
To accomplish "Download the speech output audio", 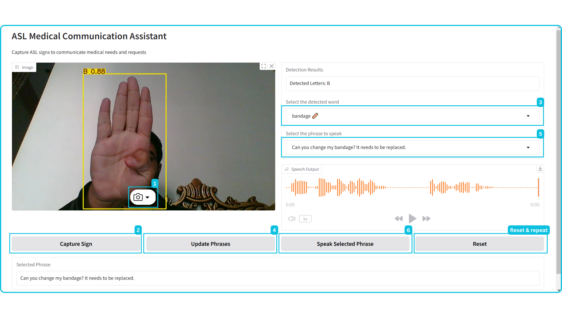I will point(540,168).
